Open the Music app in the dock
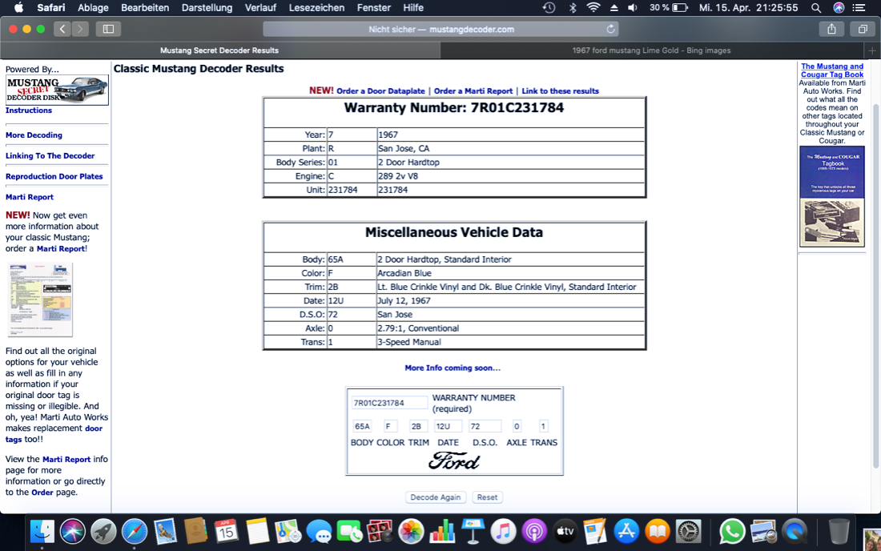 click(x=504, y=531)
